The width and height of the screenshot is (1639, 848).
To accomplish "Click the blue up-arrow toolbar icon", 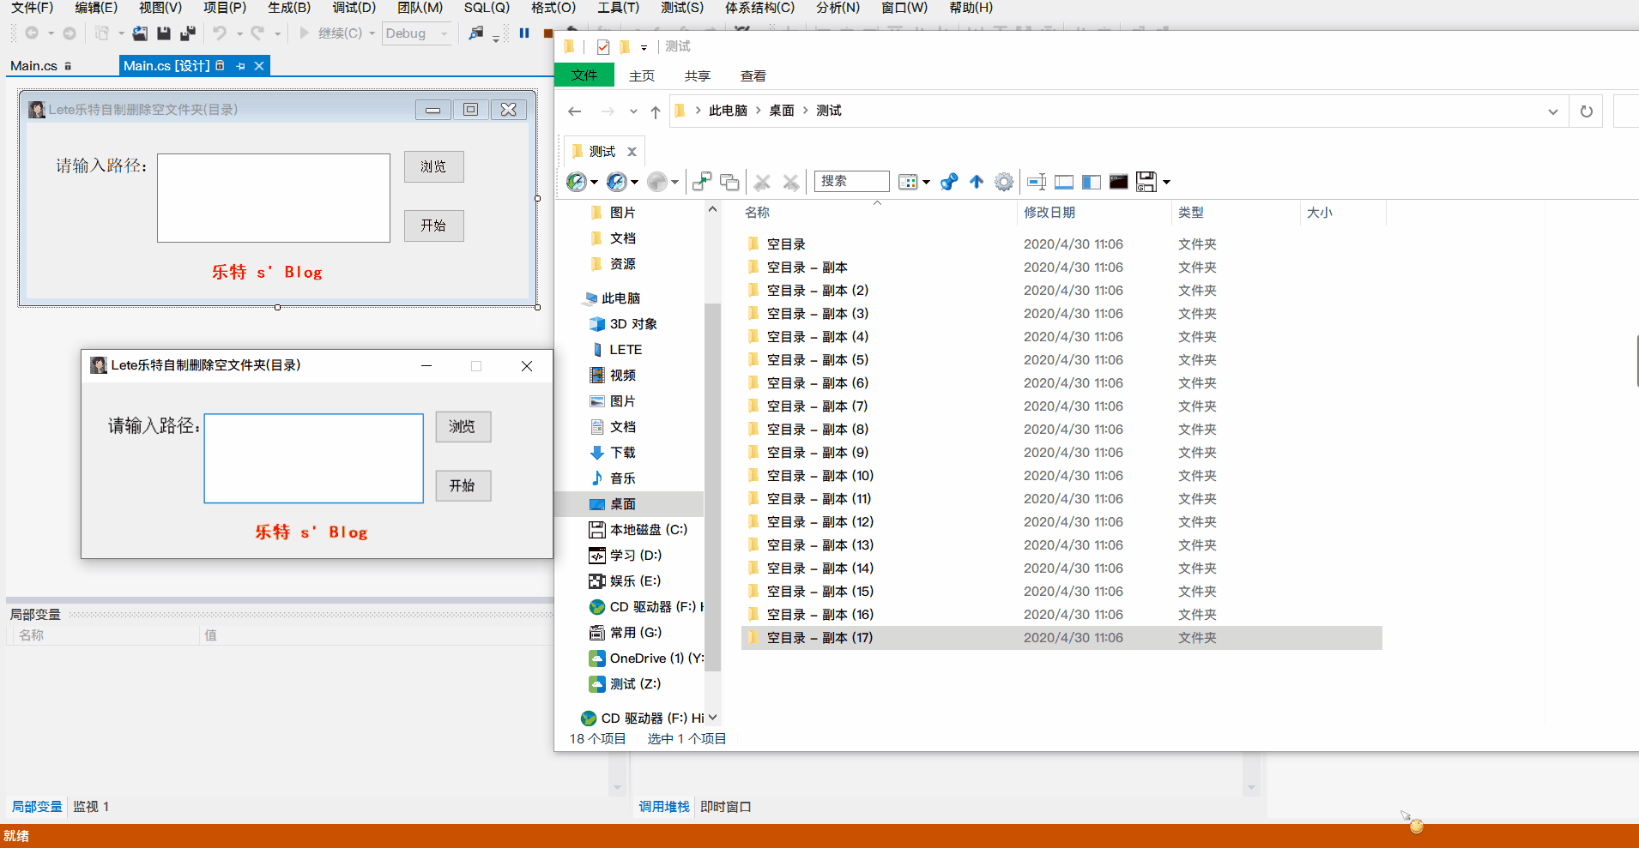I will pyautogui.click(x=977, y=182).
